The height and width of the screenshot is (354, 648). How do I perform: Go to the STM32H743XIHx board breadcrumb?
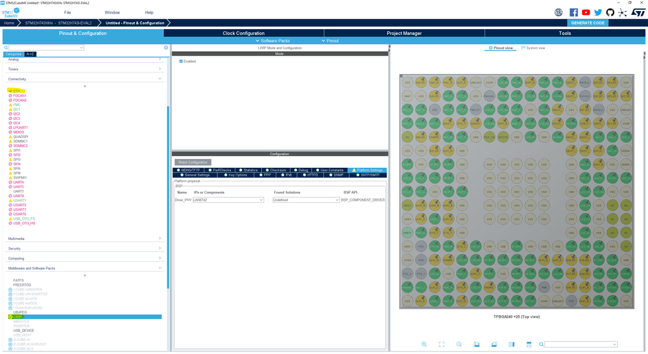[x=58, y=23]
